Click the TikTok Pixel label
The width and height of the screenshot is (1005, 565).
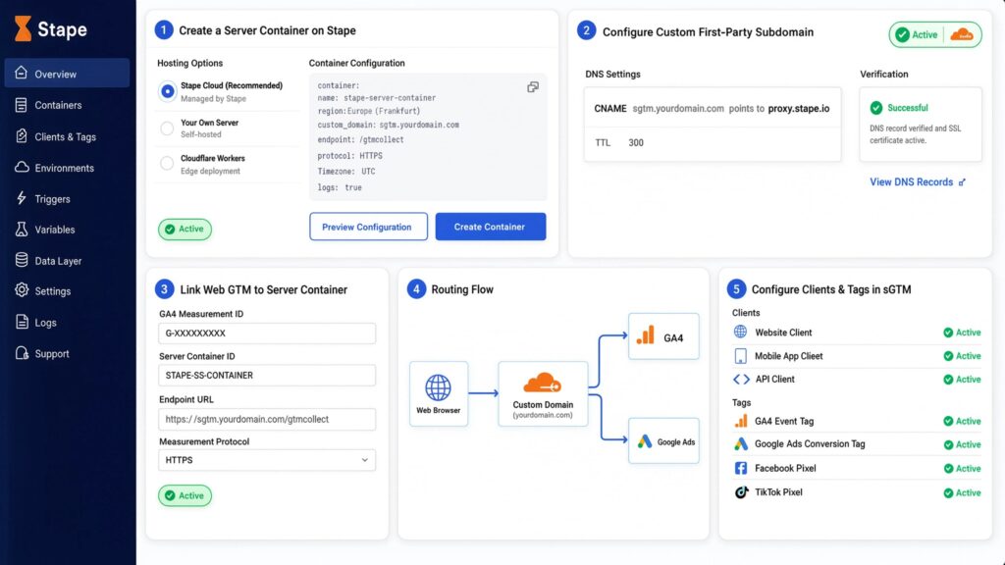point(778,492)
